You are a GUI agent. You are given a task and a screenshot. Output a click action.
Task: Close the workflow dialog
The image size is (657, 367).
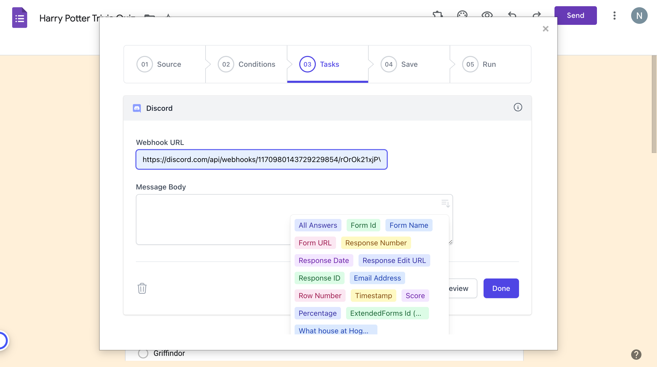coord(545,29)
